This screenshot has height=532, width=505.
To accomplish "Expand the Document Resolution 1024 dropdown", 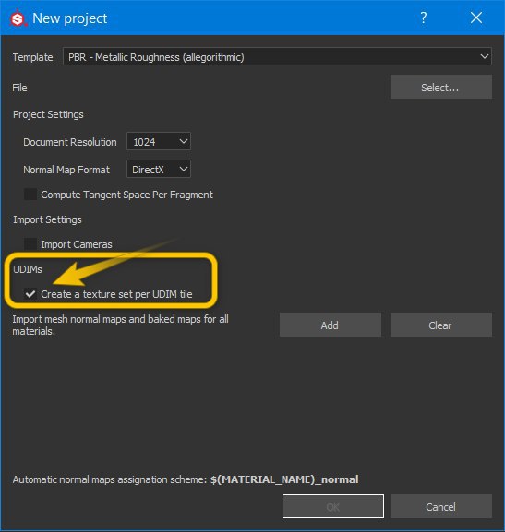I will (159, 141).
